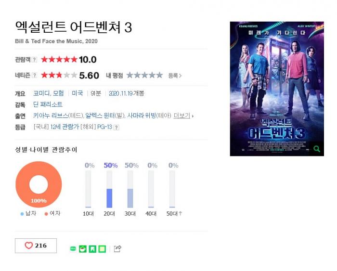Click magnifier icon on poster

(317, 149)
